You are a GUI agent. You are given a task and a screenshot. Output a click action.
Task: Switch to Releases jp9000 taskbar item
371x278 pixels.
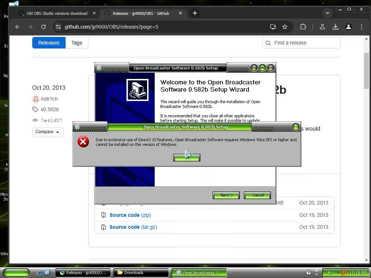[x=83, y=273]
